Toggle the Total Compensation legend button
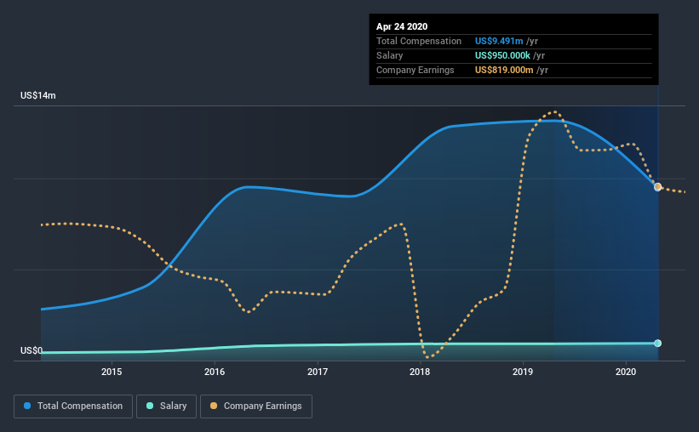This screenshot has height=432, width=699. pyautogui.click(x=73, y=406)
